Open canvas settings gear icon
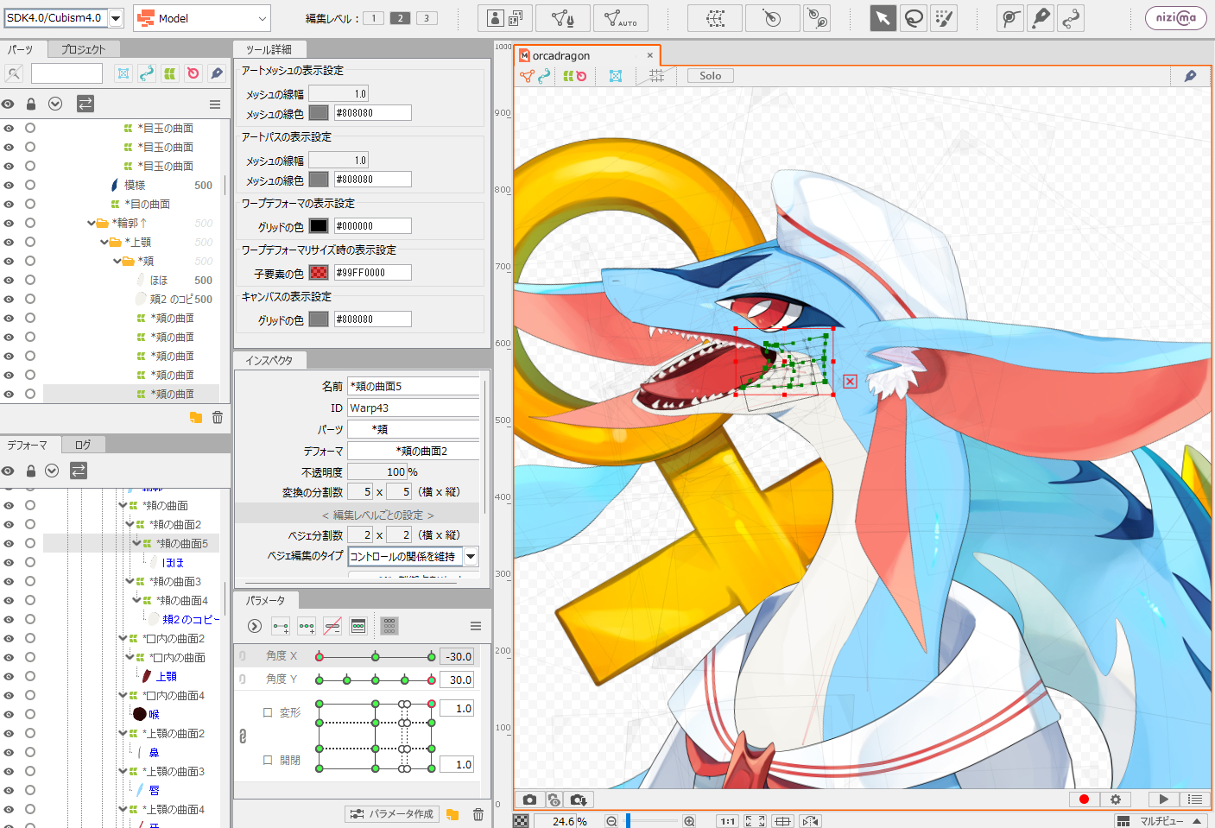Viewport: 1215px width, 828px height. click(1116, 800)
